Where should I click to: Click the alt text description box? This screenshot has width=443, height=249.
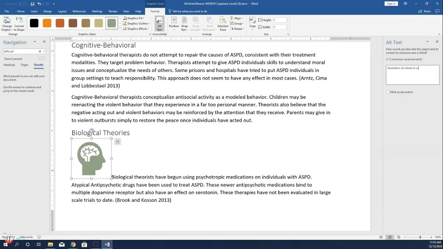[x=413, y=75]
